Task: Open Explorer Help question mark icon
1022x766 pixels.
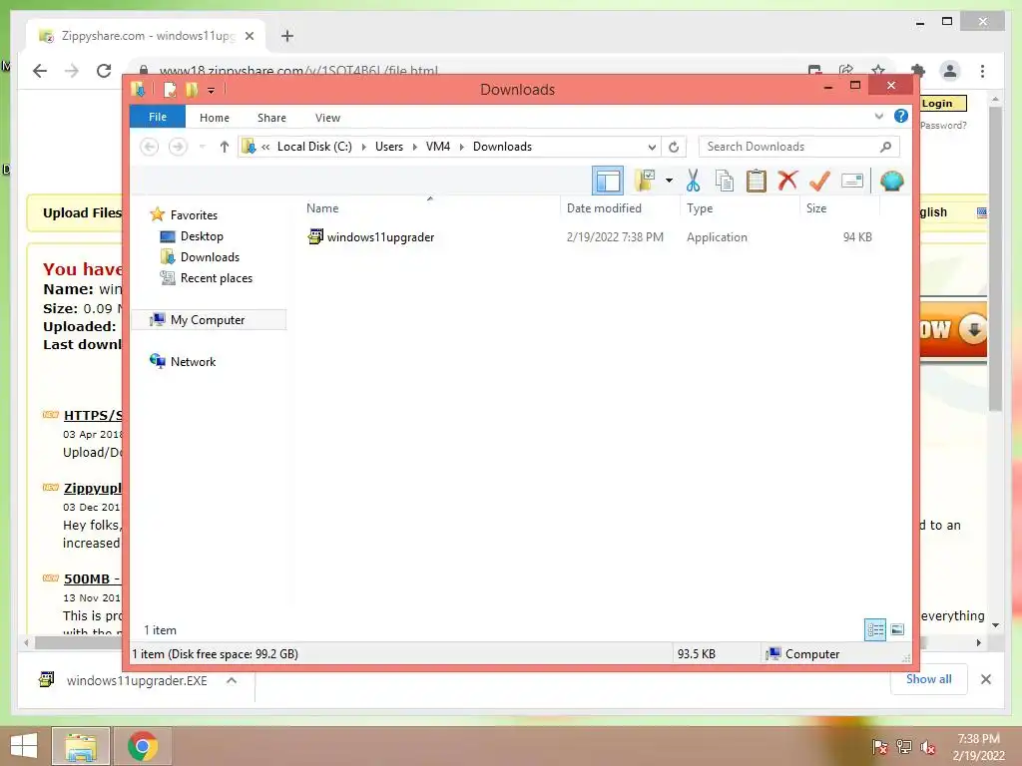Action: coord(901,116)
